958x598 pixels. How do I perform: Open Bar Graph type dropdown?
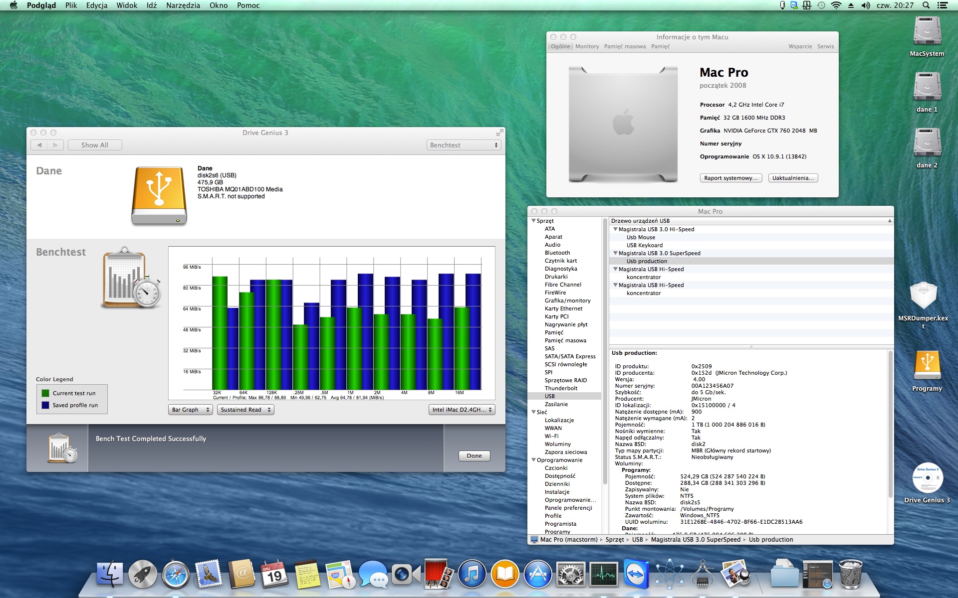(191, 410)
